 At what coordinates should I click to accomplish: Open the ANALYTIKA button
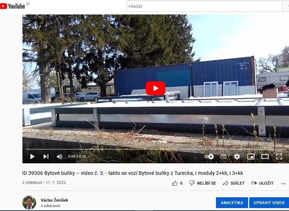[232, 203]
